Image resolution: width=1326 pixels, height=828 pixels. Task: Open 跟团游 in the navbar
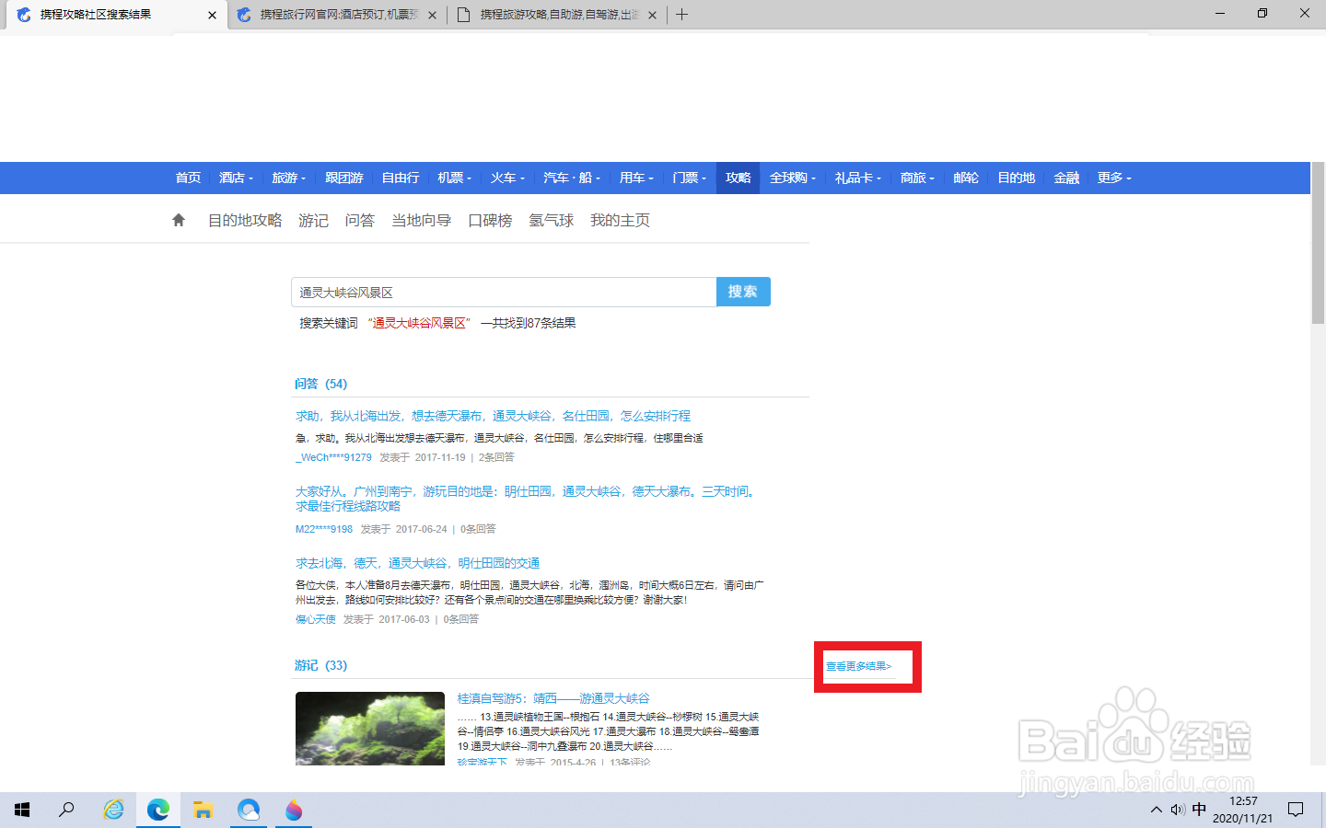click(344, 178)
